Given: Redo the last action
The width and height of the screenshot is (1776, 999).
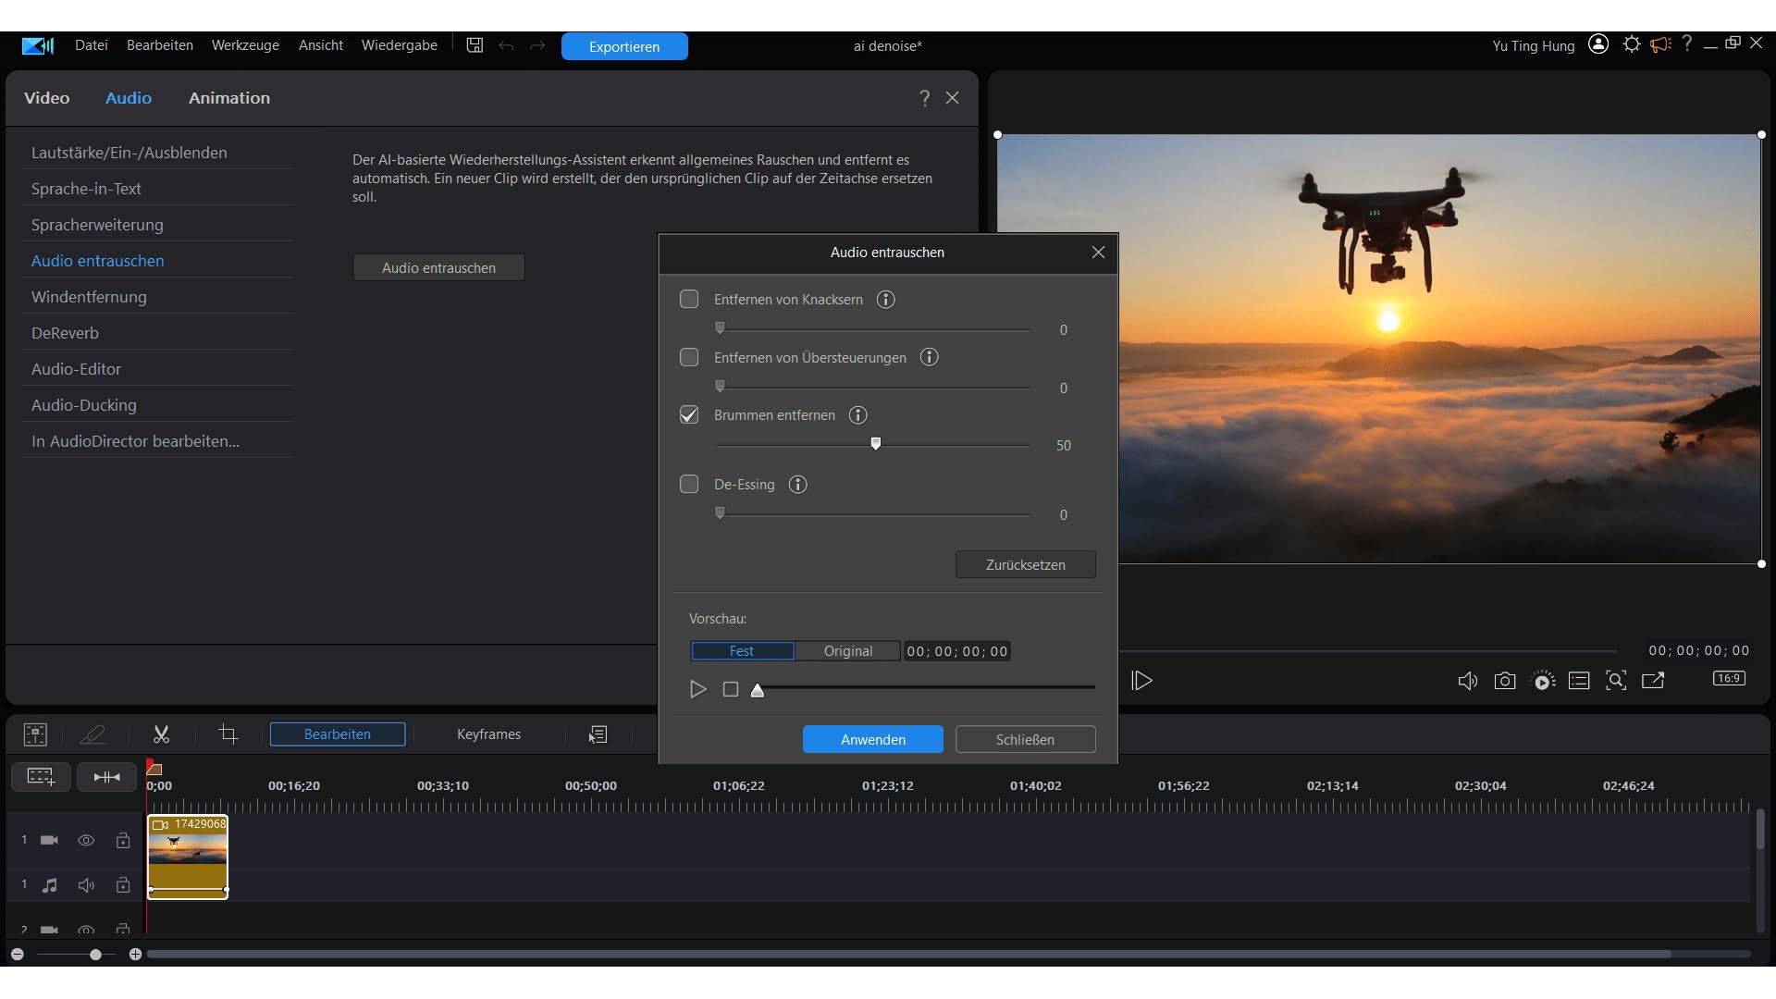Looking at the screenshot, I should tap(537, 45).
